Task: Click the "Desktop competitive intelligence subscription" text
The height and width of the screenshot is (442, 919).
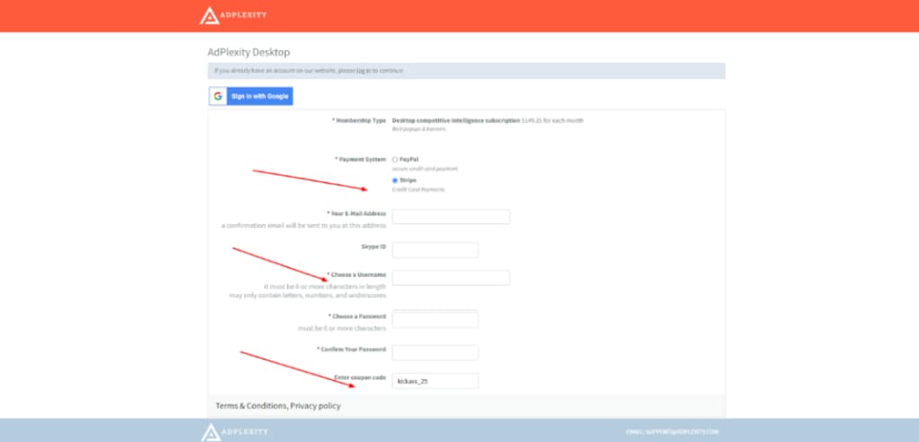Action: [456, 121]
